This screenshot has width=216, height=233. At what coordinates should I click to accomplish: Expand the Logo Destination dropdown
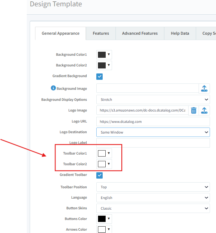click(x=153, y=132)
